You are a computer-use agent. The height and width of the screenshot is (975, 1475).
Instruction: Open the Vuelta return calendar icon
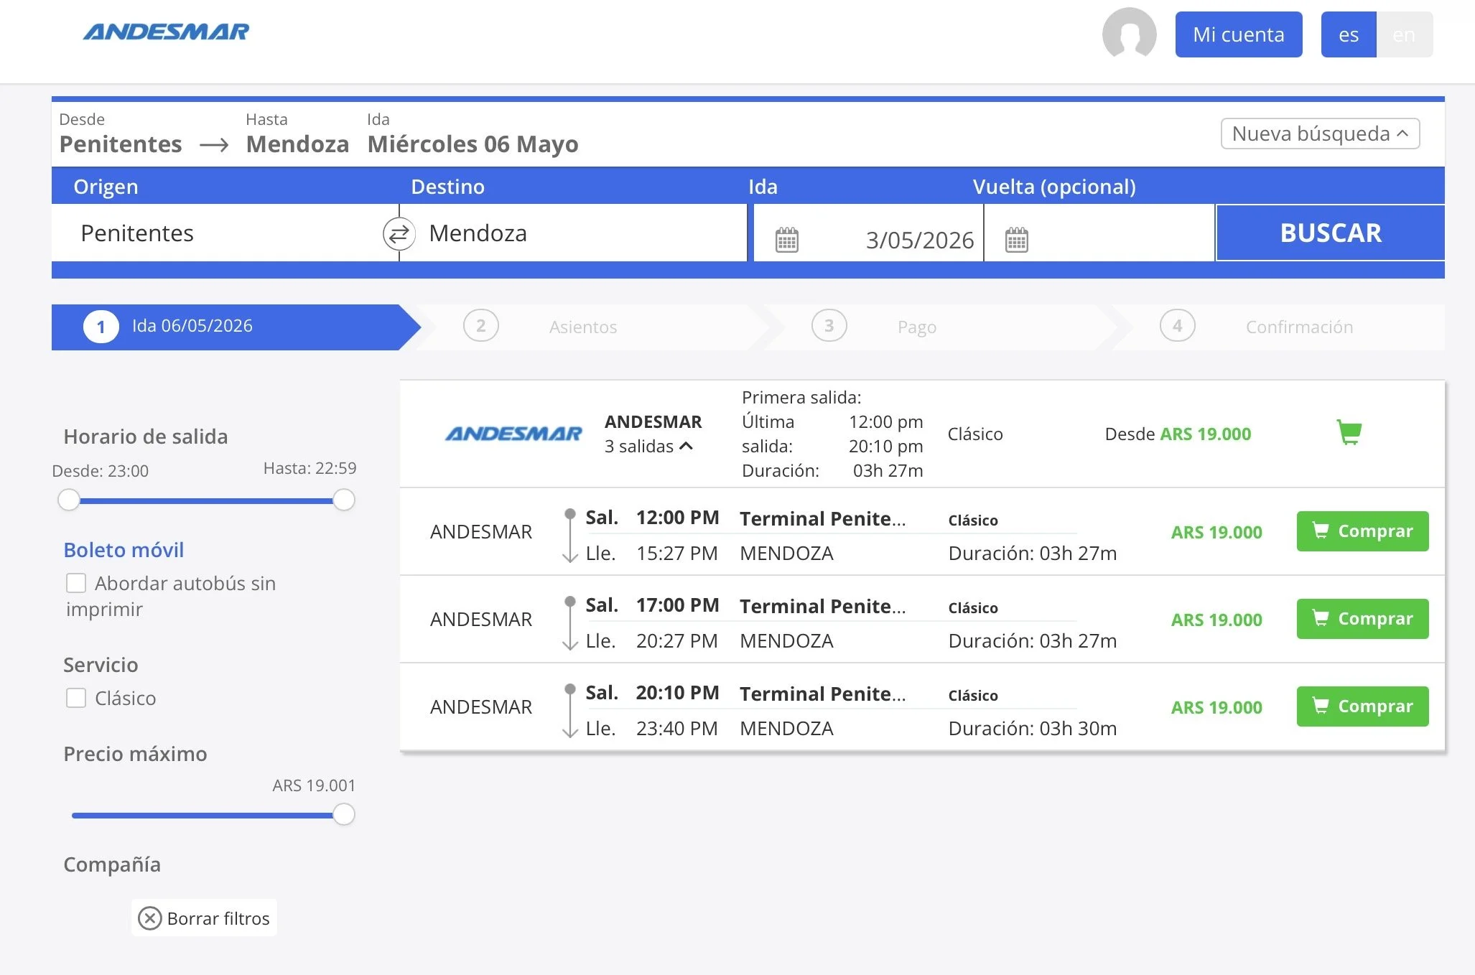(1017, 240)
